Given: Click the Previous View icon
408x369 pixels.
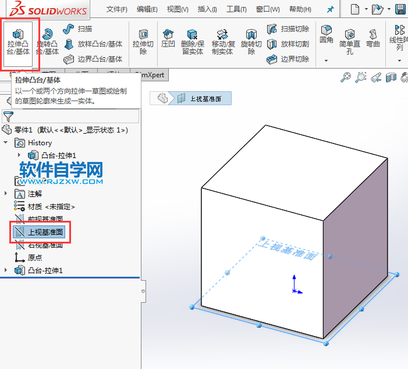Looking at the screenshot, I should (x=376, y=77).
